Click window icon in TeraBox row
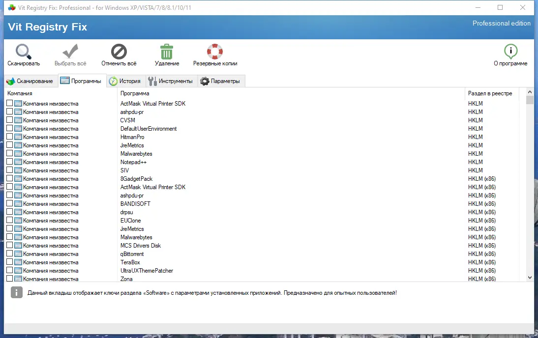This screenshot has height=338, width=538. tap(18, 262)
